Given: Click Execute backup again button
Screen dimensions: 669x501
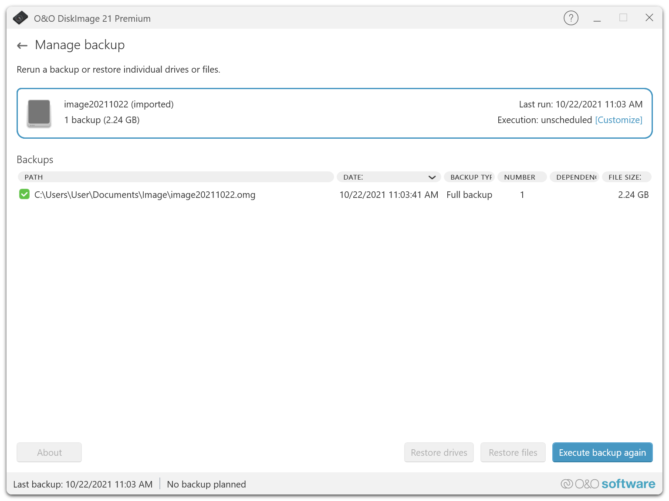Looking at the screenshot, I should [x=602, y=452].
